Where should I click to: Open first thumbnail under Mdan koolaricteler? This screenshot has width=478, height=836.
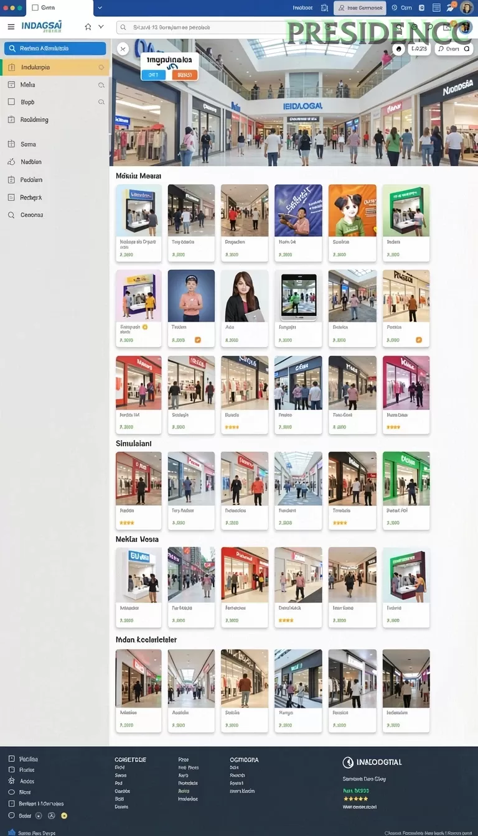click(x=138, y=678)
